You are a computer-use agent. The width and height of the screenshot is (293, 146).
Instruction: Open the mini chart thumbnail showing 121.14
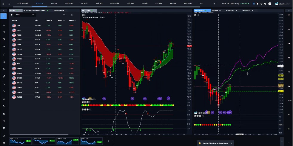pyautogui.click(x=68, y=141)
